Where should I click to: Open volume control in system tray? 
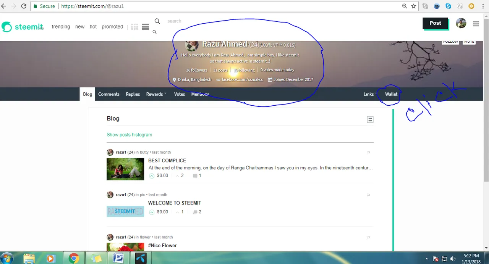click(x=453, y=259)
